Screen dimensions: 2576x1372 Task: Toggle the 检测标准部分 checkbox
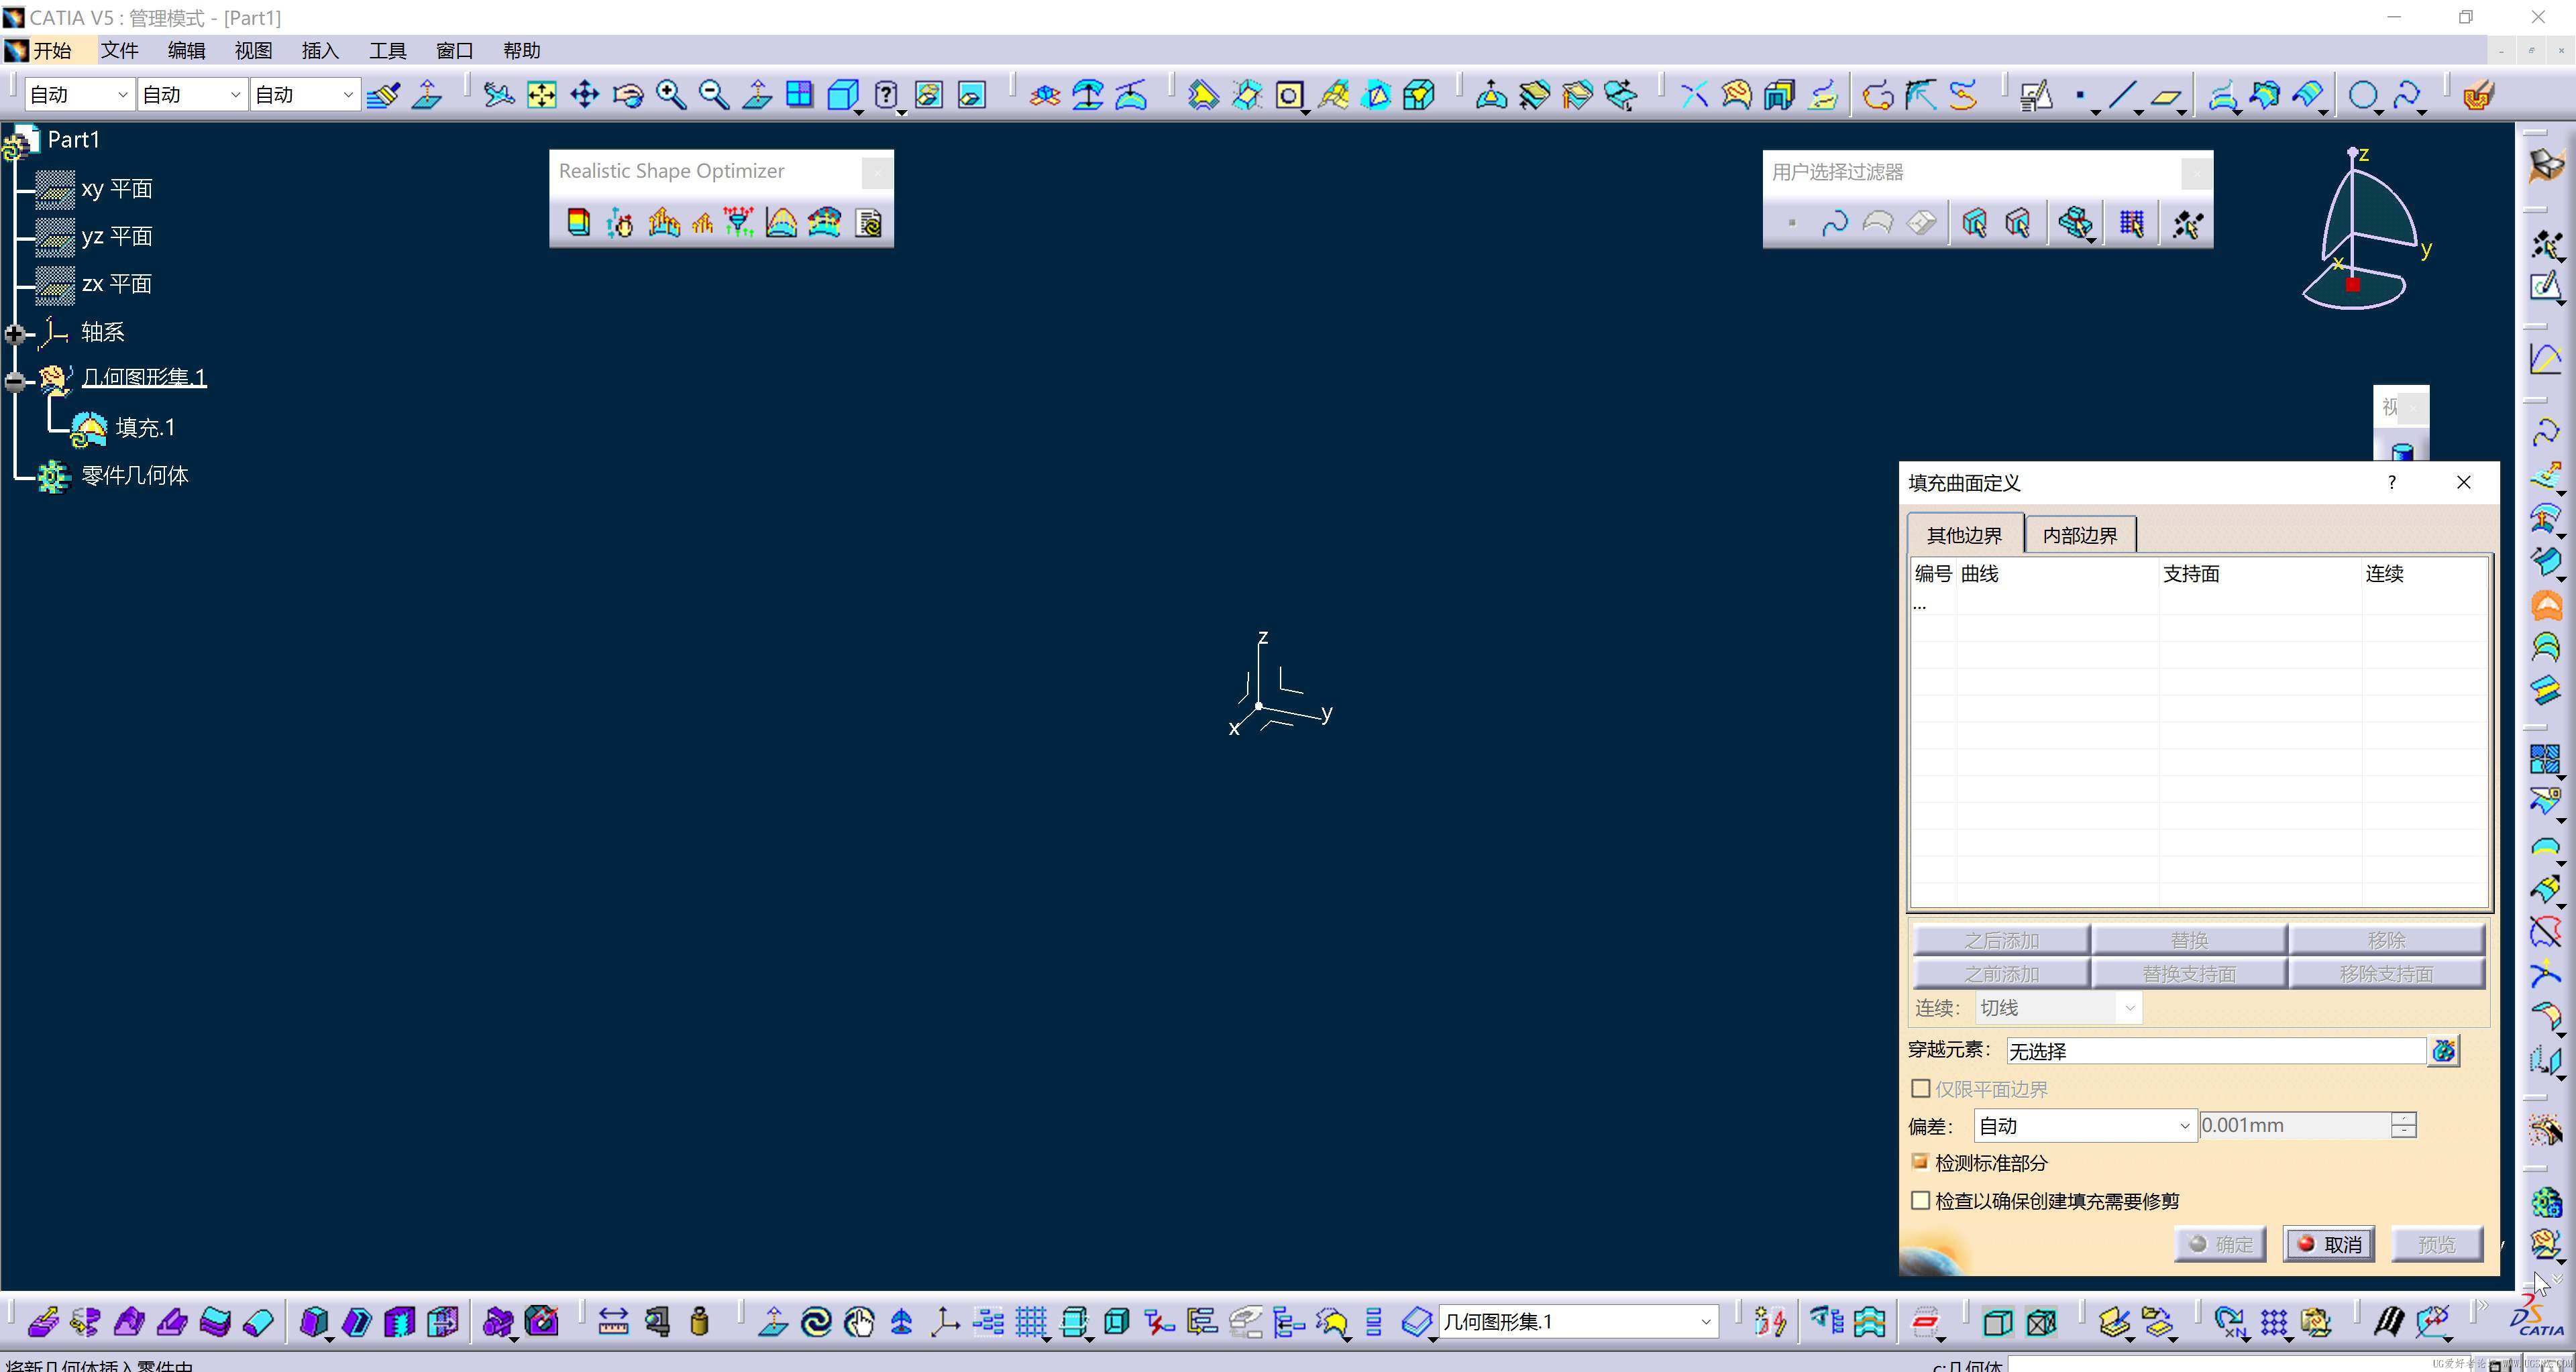(x=1920, y=1162)
